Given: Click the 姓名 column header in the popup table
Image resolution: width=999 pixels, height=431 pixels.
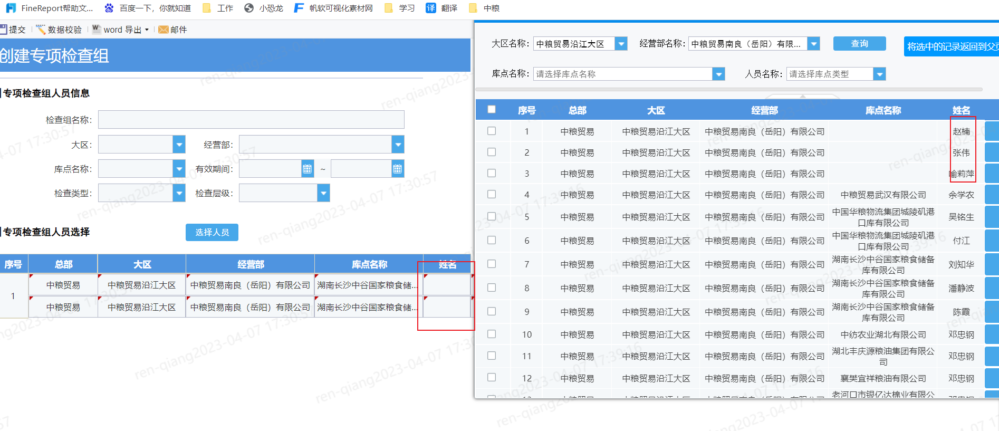Looking at the screenshot, I should (x=961, y=110).
